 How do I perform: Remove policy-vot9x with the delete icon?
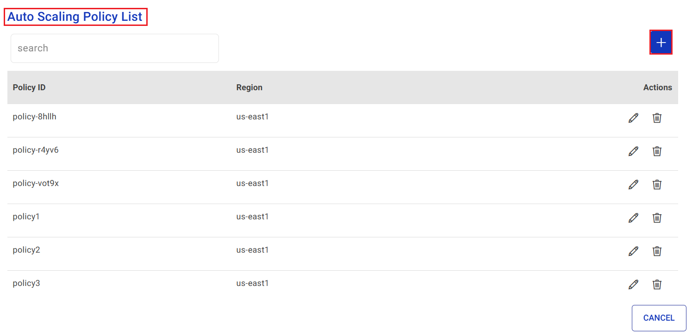pos(657,184)
